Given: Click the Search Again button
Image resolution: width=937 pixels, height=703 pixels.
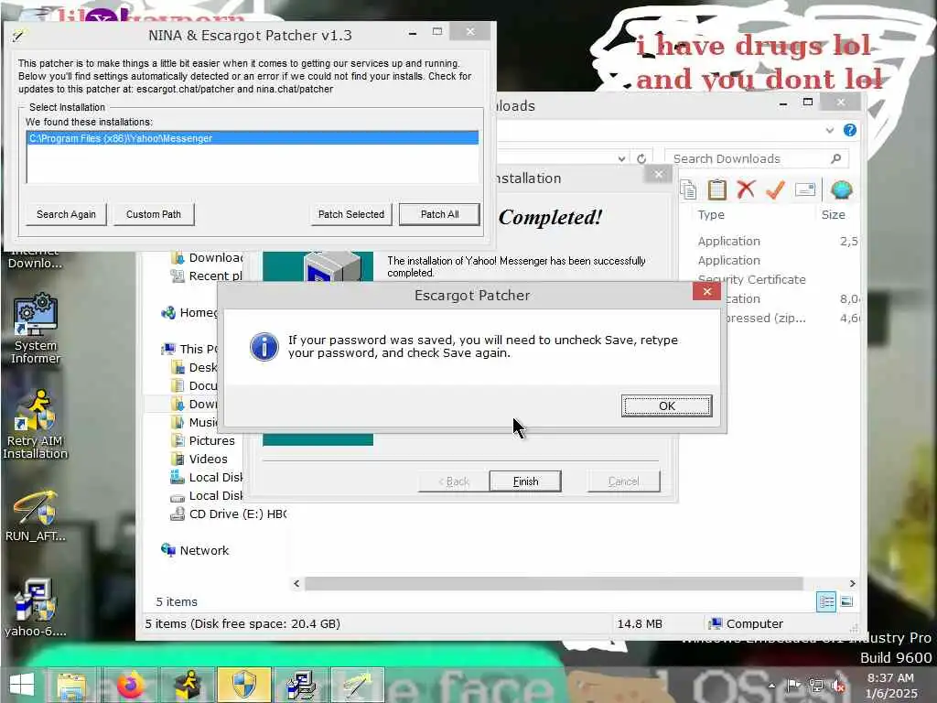Looking at the screenshot, I should point(66,214).
